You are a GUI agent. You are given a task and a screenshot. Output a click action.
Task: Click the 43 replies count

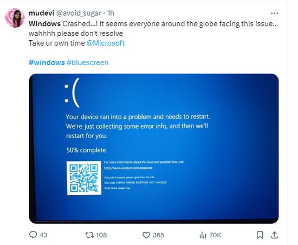coord(43,235)
